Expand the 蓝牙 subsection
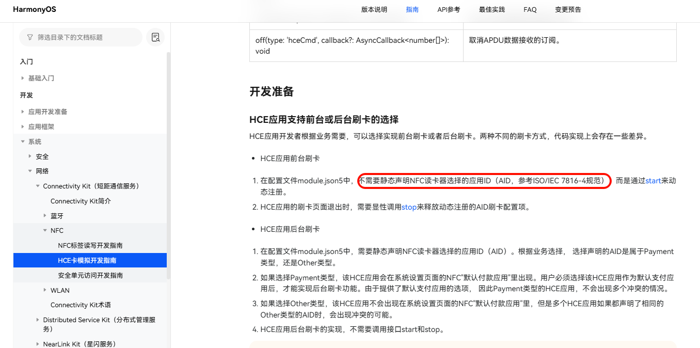This screenshot has height=348, width=700. pos(45,216)
